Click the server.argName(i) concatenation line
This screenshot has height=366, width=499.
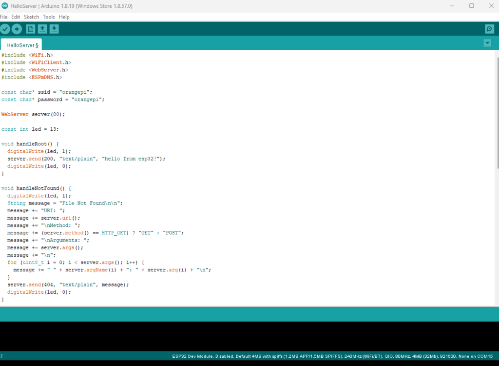[x=112, y=270]
